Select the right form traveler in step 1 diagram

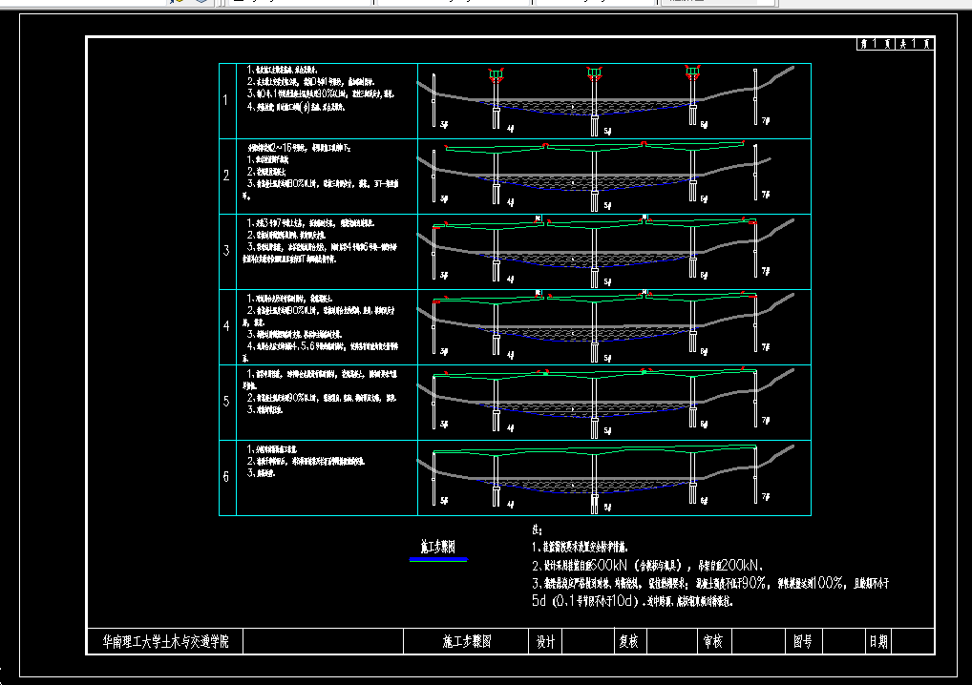[692, 73]
